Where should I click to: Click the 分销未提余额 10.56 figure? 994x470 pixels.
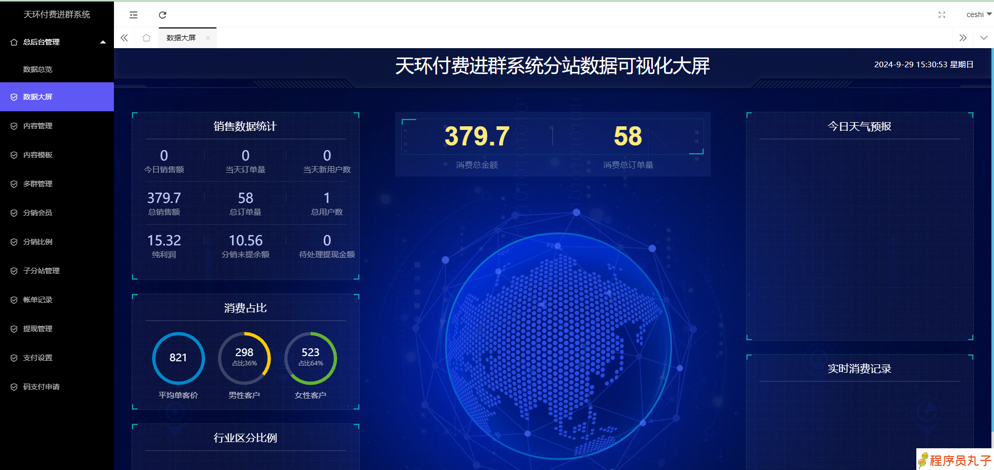245,240
